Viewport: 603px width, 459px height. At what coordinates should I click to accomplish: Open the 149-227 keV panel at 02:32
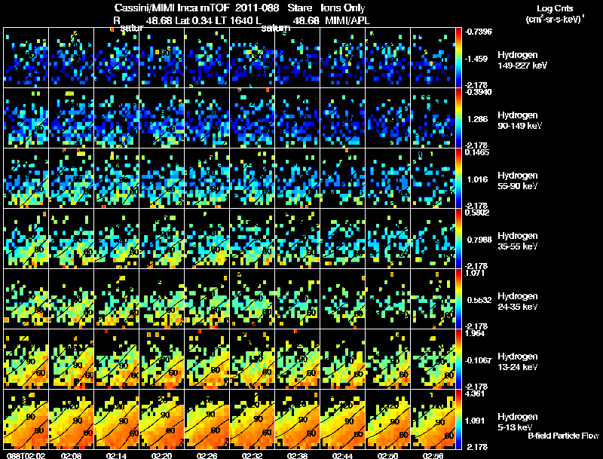pyautogui.click(x=252, y=58)
